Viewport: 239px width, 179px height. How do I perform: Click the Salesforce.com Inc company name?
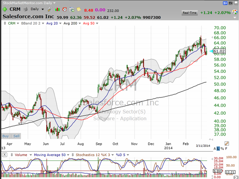[x=28, y=16]
